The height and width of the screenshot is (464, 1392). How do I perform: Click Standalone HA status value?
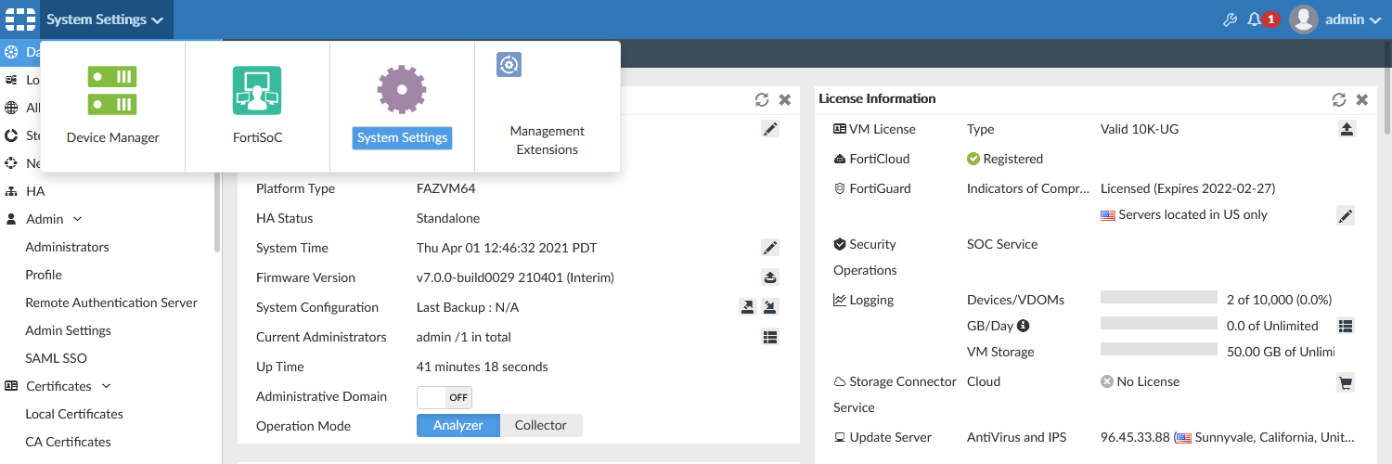[x=449, y=218]
